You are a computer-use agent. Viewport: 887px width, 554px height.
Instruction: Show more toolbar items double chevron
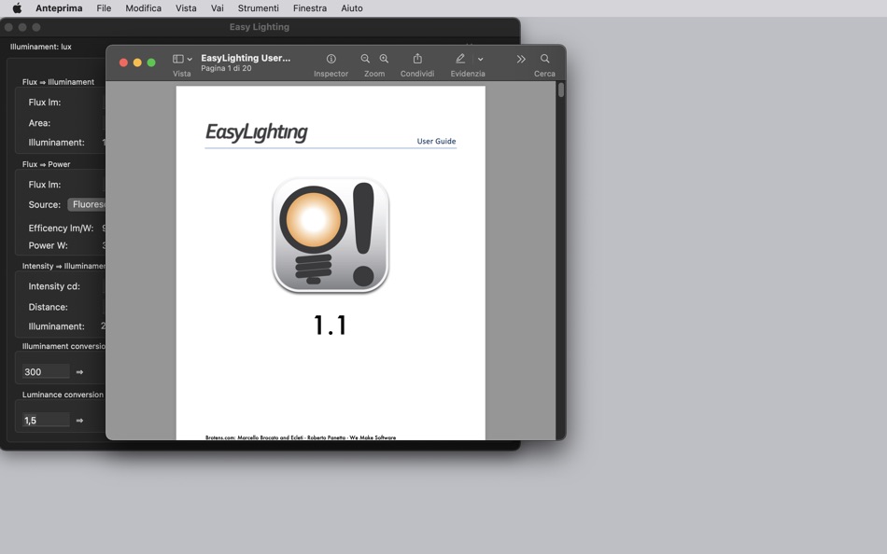pos(521,59)
